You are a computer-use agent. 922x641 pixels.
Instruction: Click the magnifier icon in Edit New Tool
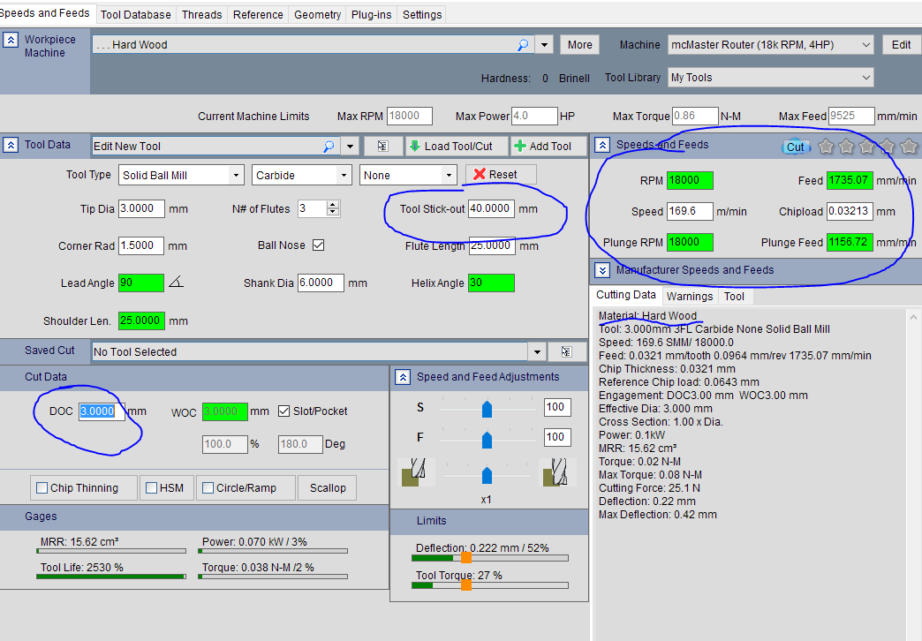[328, 147]
